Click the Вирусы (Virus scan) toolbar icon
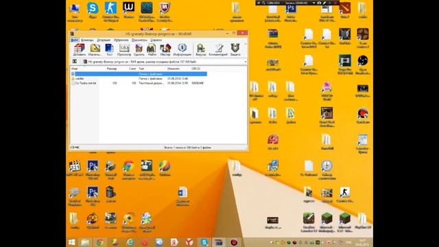The height and width of the screenshot is (247, 439). 201,50
